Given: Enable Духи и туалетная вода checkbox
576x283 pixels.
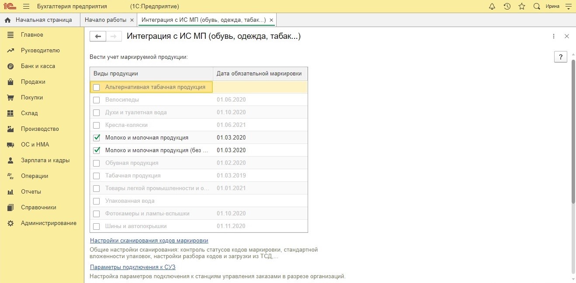Looking at the screenshot, I should (x=97, y=113).
